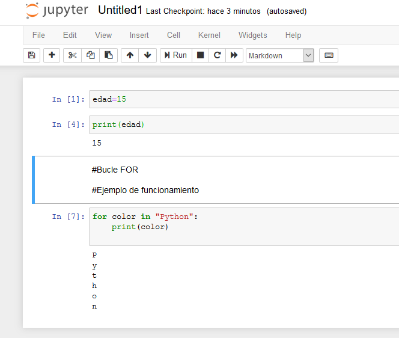Run the selected cell
Image resolution: width=399 pixels, height=338 pixels.
coord(176,55)
